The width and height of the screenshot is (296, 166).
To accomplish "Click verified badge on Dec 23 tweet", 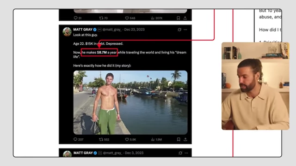I will click(95, 30).
